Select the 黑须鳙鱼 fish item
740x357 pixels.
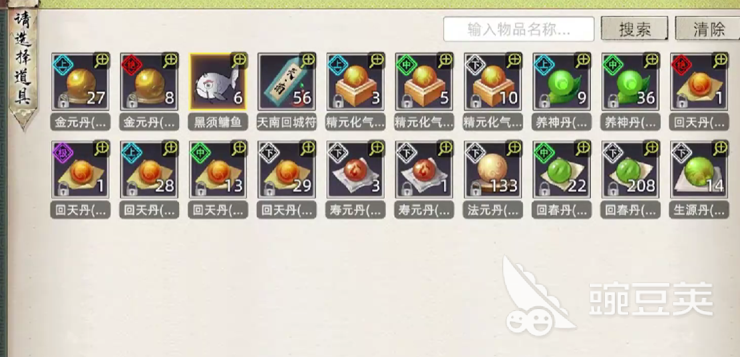(x=218, y=82)
